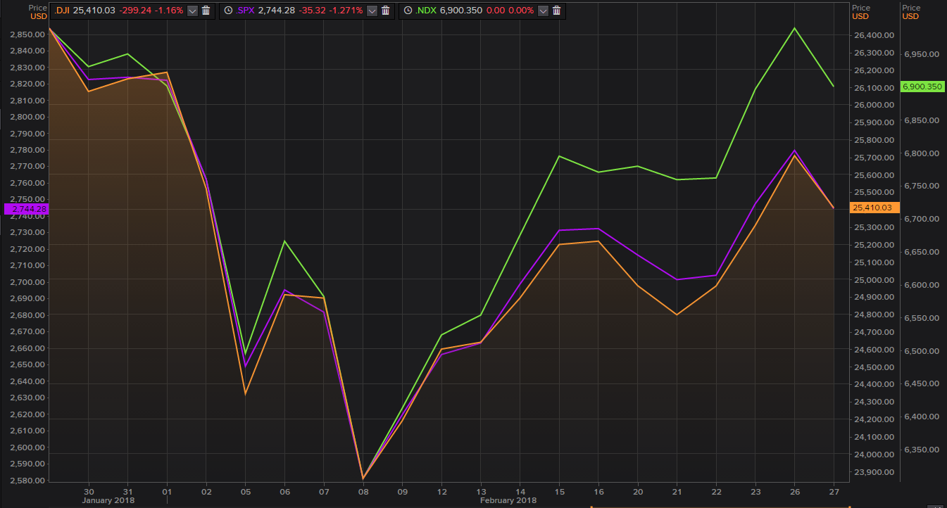Image resolution: width=947 pixels, height=508 pixels.
Task: Expand the .SPX series dropdown arrow
Action: pos(372,11)
